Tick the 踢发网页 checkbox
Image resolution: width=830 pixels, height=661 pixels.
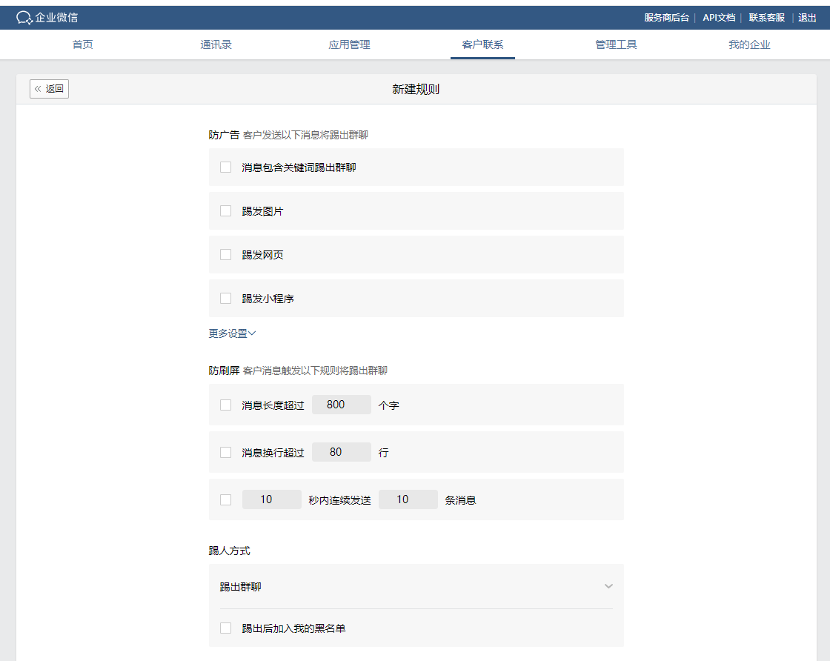(x=226, y=255)
